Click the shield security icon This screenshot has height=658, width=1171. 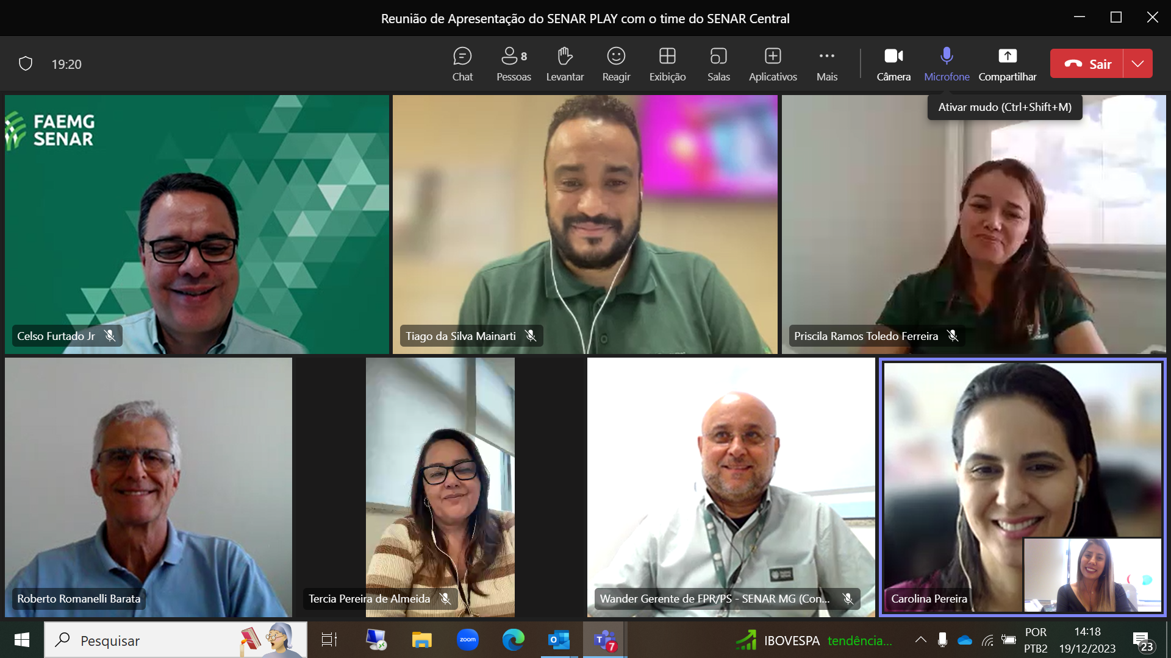click(x=26, y=64)
